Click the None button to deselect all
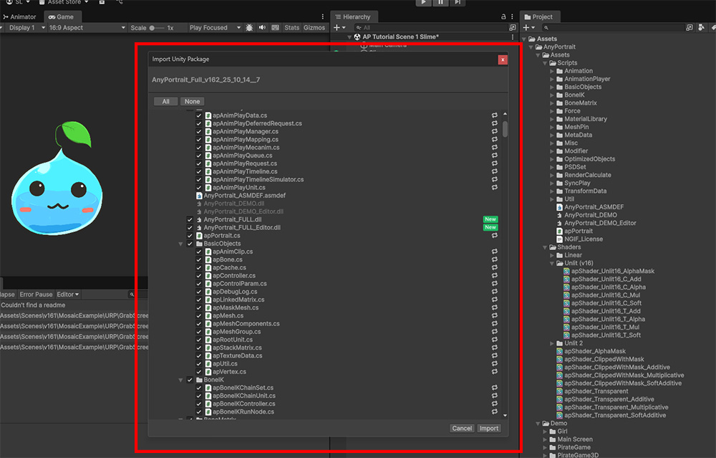This screenshot has height=458, width=716. point(192,102)
